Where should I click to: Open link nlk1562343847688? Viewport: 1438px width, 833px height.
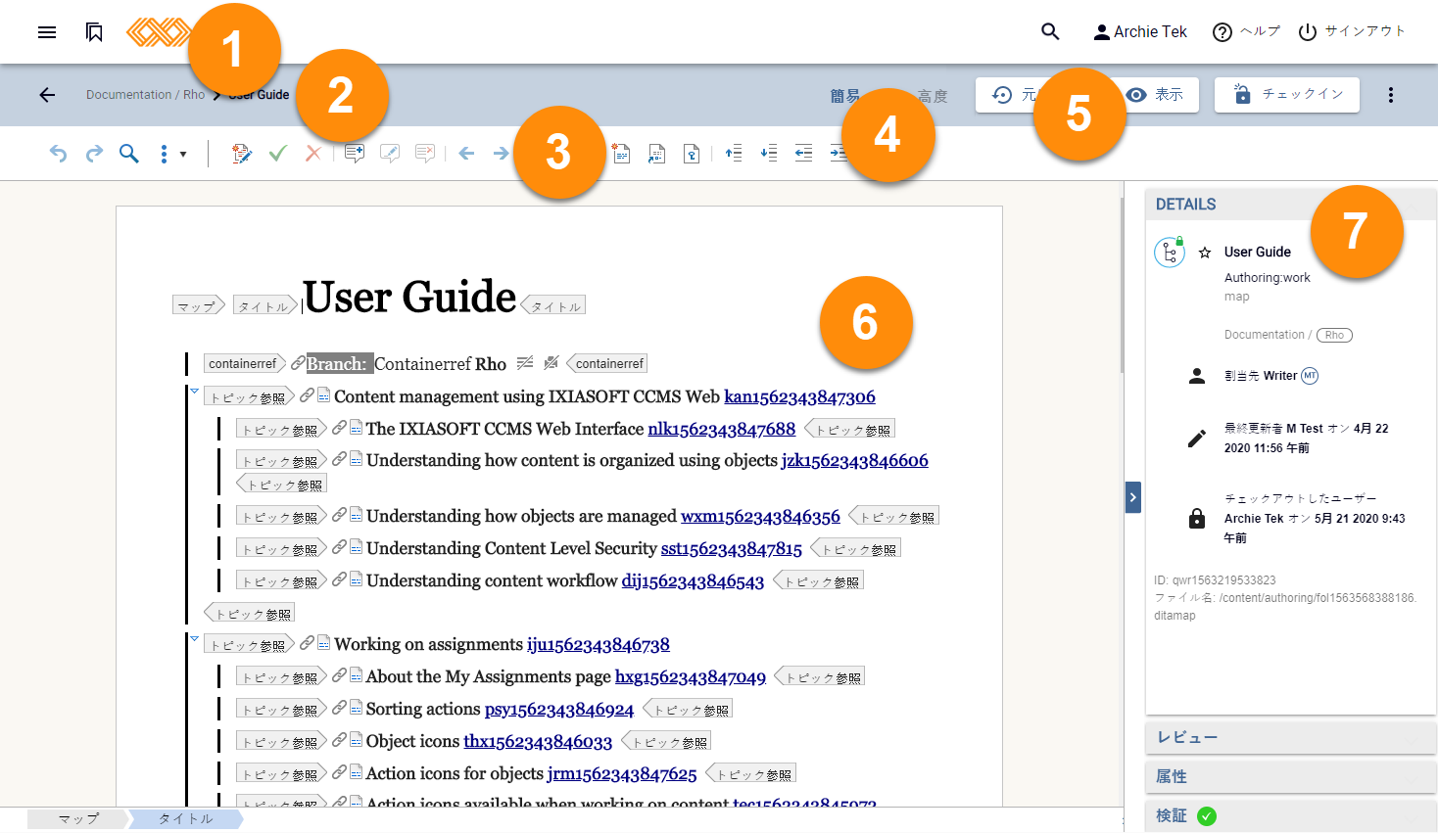pyautogui.click(x=721, y=429)
